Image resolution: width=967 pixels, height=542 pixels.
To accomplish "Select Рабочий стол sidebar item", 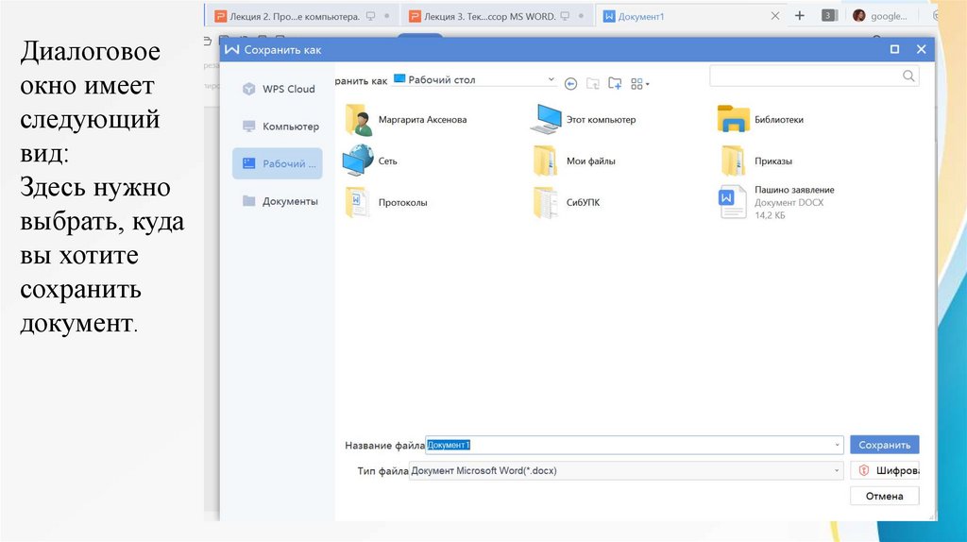I will [279, 163].
